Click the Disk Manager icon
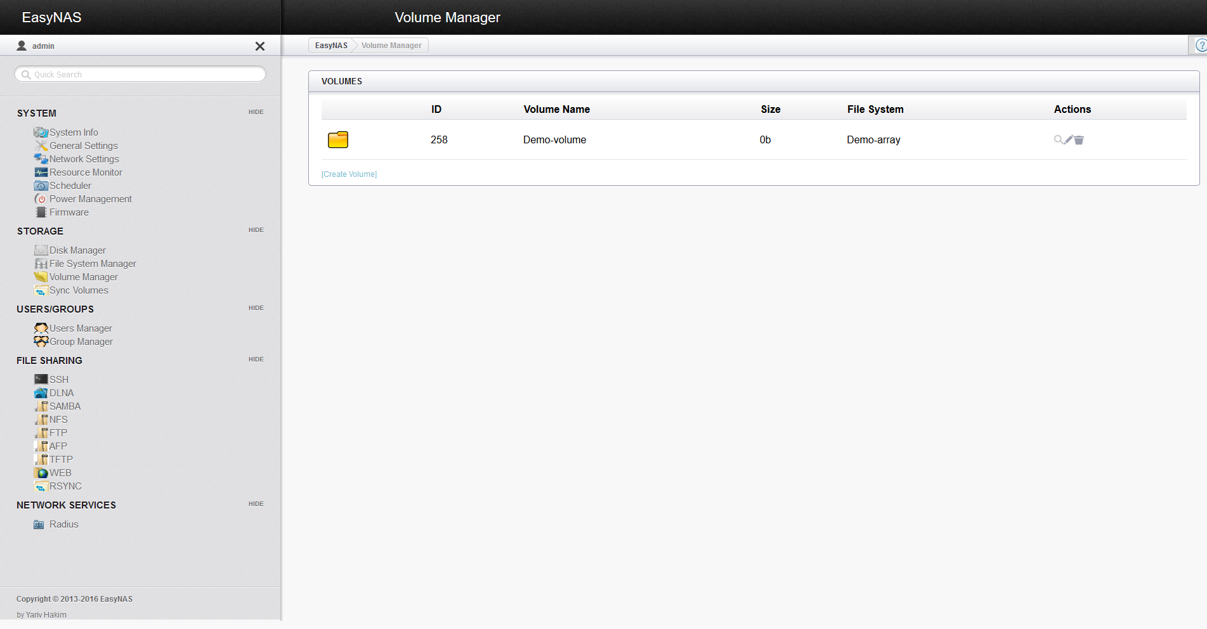This screenshot has height=629, width=1207. pos(41,250)
